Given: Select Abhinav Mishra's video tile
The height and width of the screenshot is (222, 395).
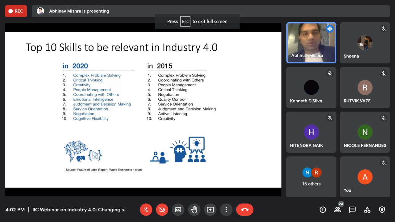Looking at the screenshot, I should [311, 43].
